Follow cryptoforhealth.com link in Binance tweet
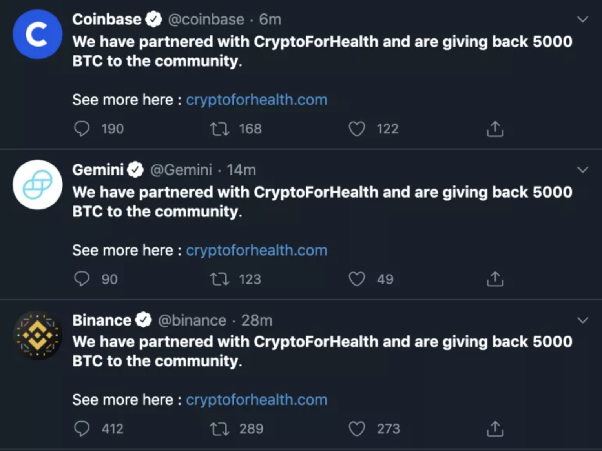This screenshot has width=602, height=451. click(x=256, y=400)
